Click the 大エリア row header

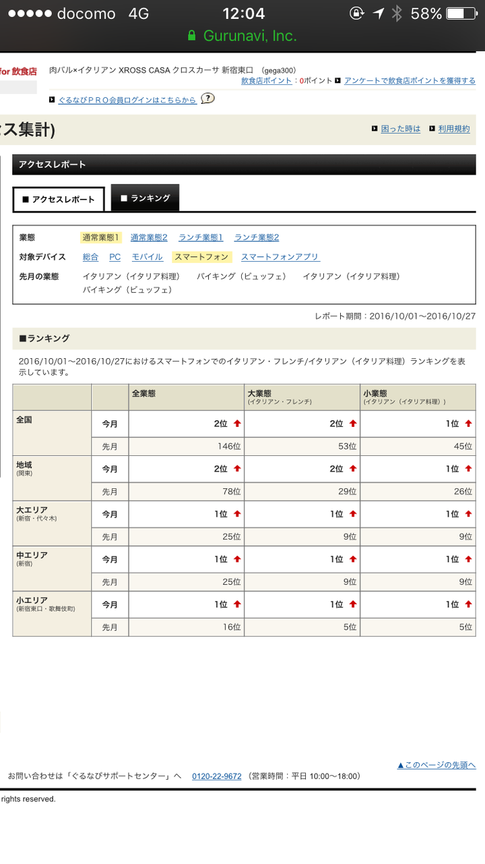coord(52,523)
